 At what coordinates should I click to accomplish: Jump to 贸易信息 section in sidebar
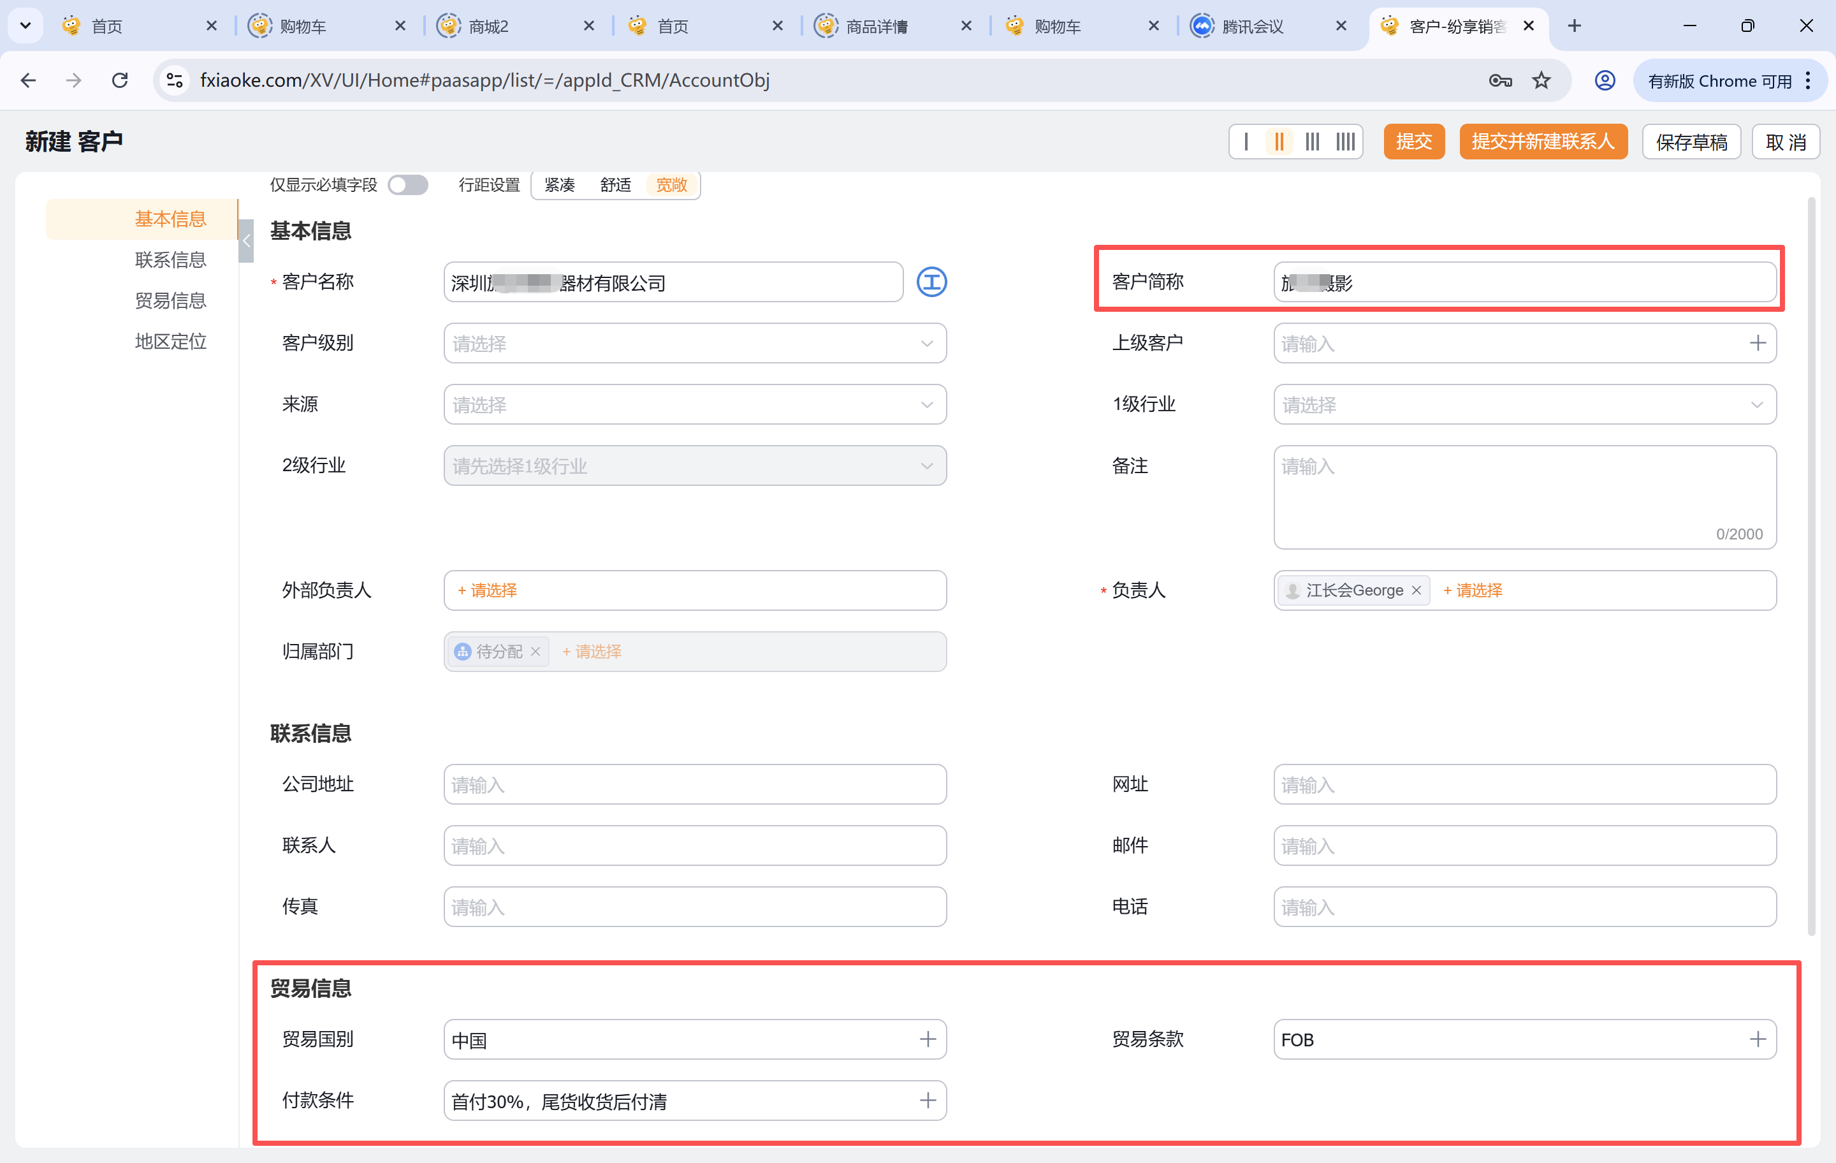tap(170, 300)
